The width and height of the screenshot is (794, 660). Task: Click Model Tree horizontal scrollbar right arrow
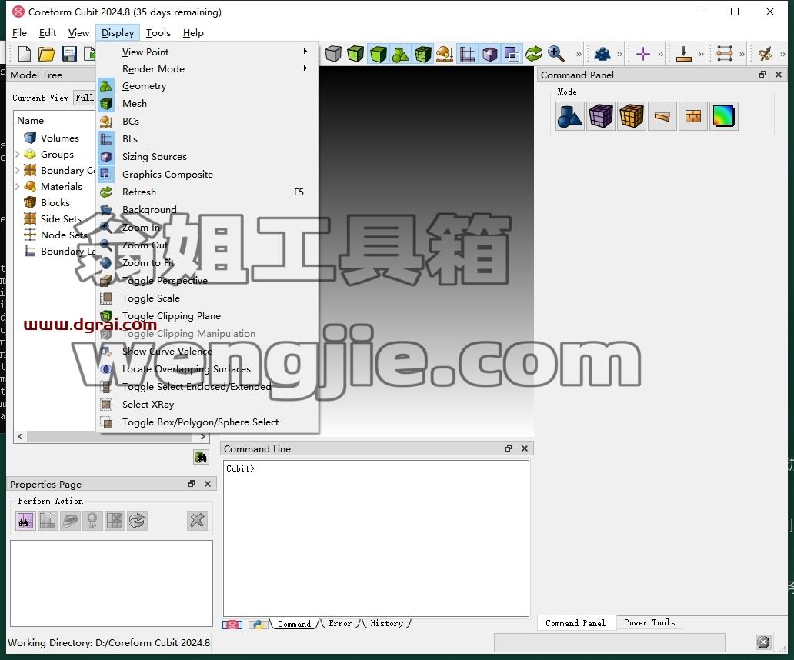click(202, 436)
